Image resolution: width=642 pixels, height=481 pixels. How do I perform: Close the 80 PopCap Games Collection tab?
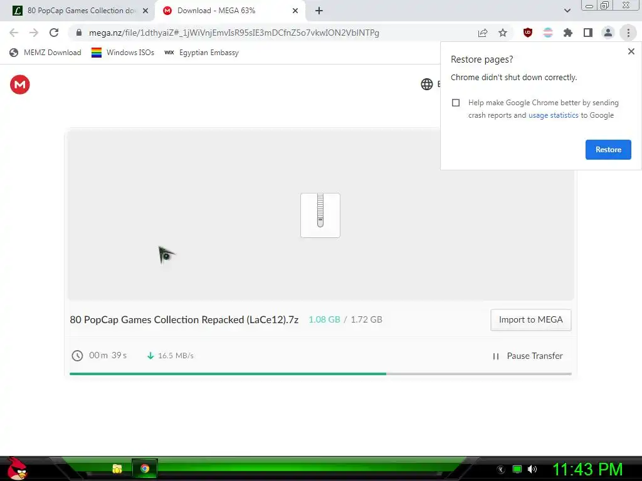coord(145,11)
